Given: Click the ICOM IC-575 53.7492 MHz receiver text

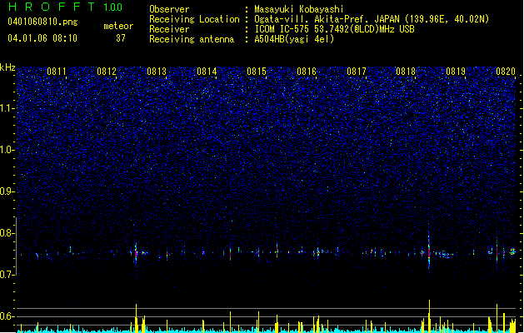Looking at the screenshot, I should (x=334, y=29).
